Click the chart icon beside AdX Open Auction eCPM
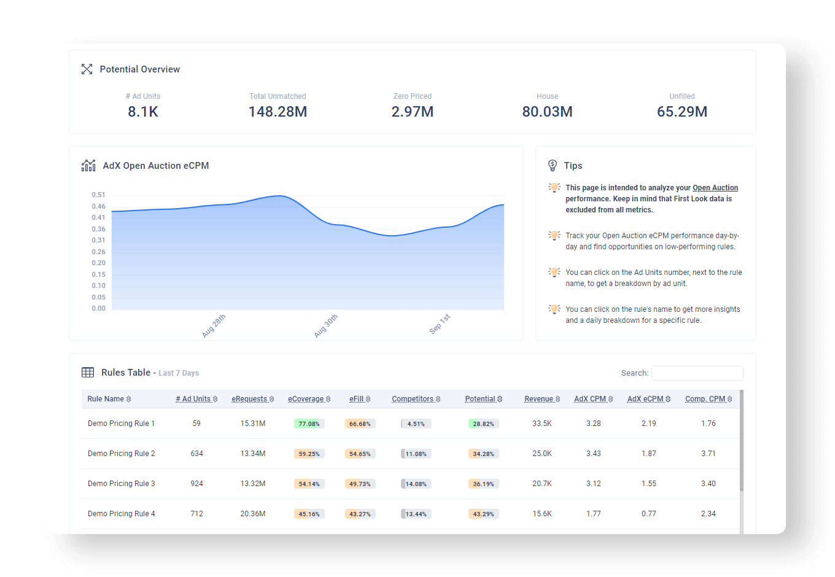 coord(88,165)
